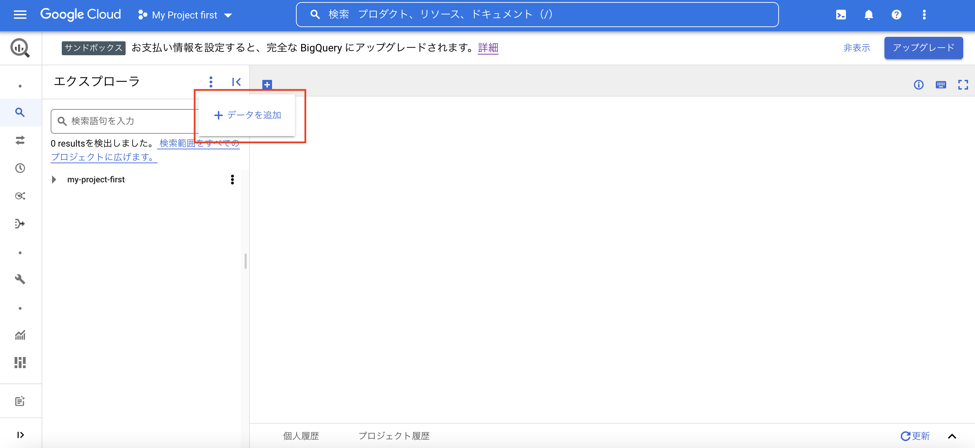Screen dimensions: 975x448
Task: Select データを追加 menu option
Action: pos(247,115)
